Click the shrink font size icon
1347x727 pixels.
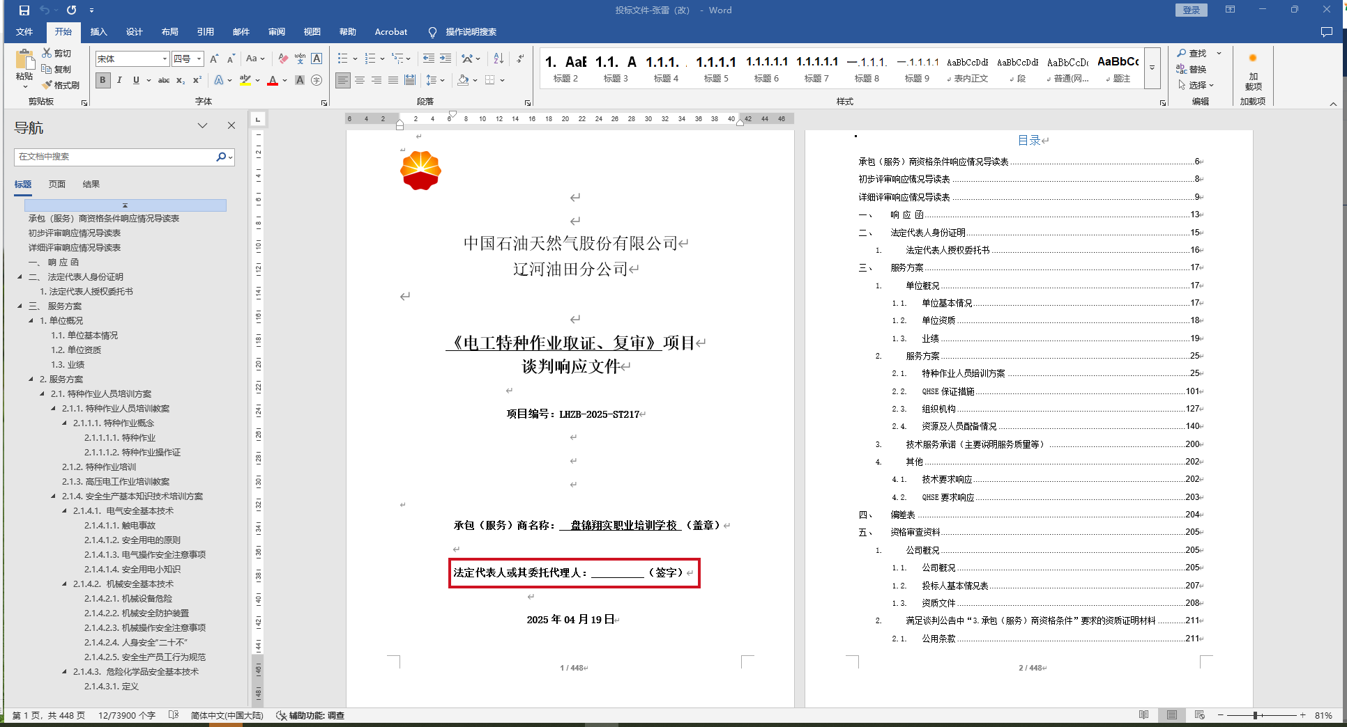(x=231, y=58)
